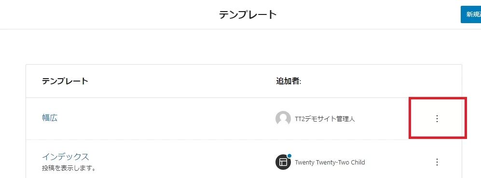Click the テンプレート column header
This screenshot has height=178, width=481.
[65, 81]
